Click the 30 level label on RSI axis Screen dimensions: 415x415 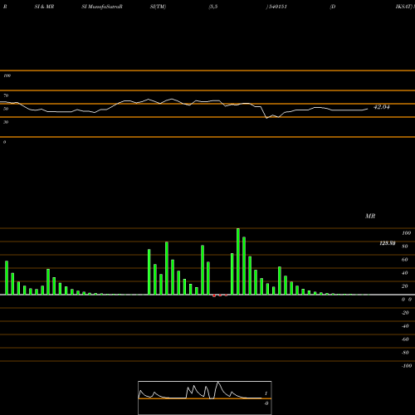6,122
